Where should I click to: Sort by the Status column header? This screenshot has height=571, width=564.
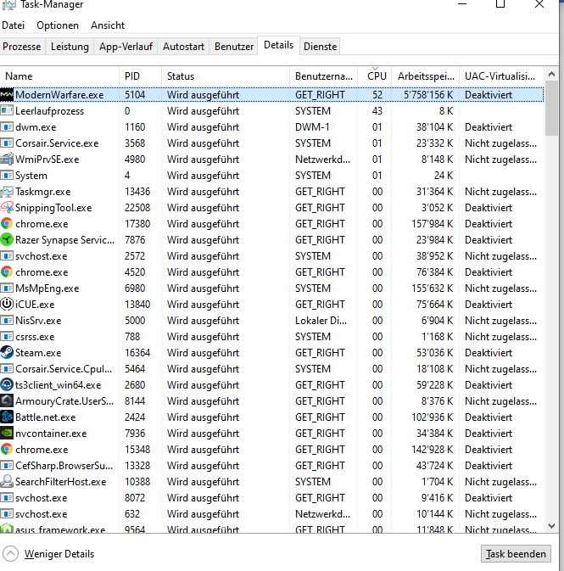coord(226,76)
